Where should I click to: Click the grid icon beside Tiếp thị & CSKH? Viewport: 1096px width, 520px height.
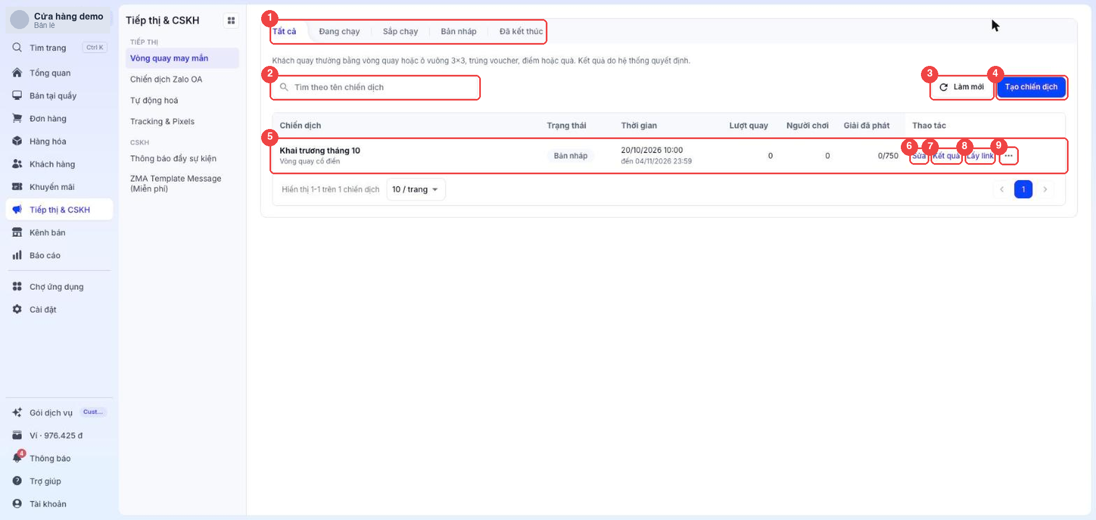[231, 21]
